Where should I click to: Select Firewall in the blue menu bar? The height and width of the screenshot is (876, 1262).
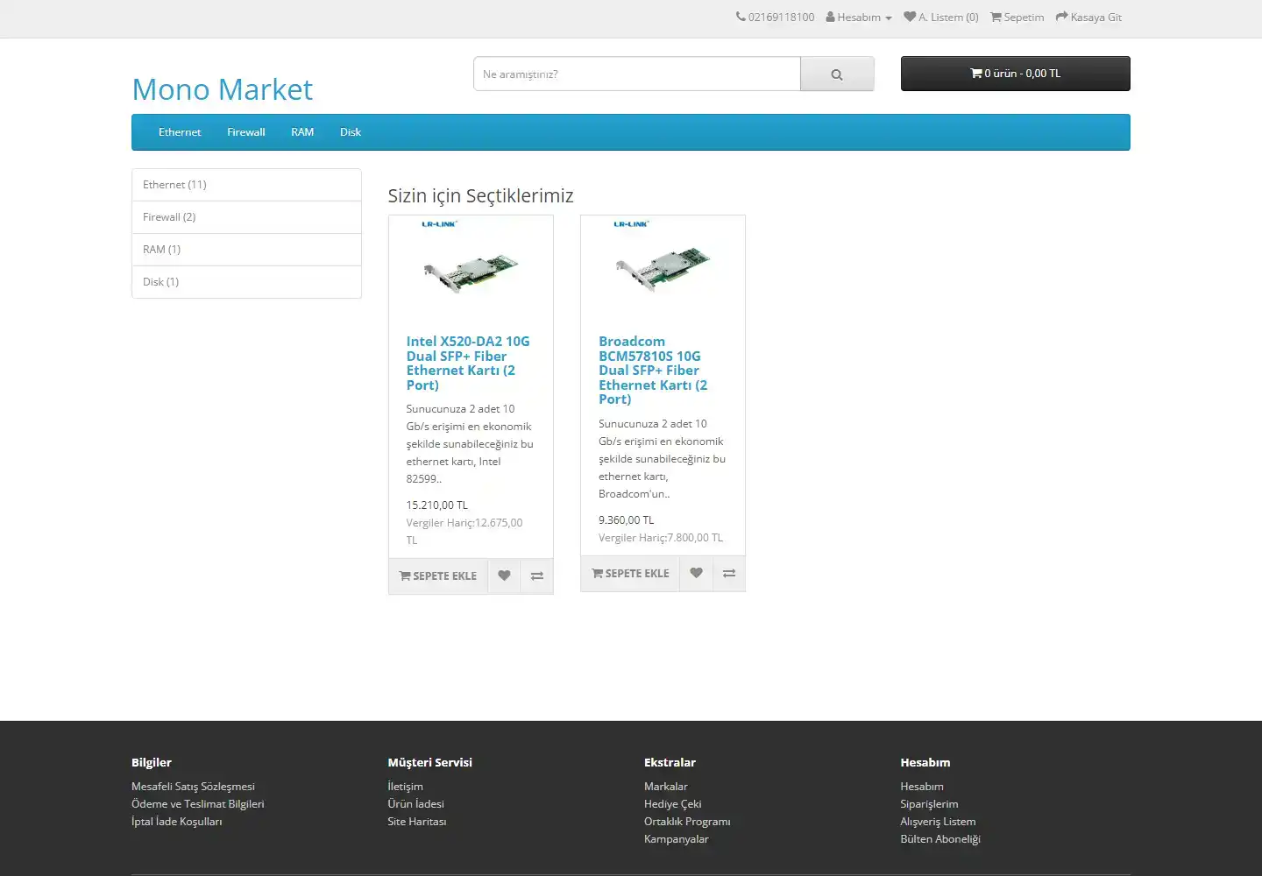246,132
